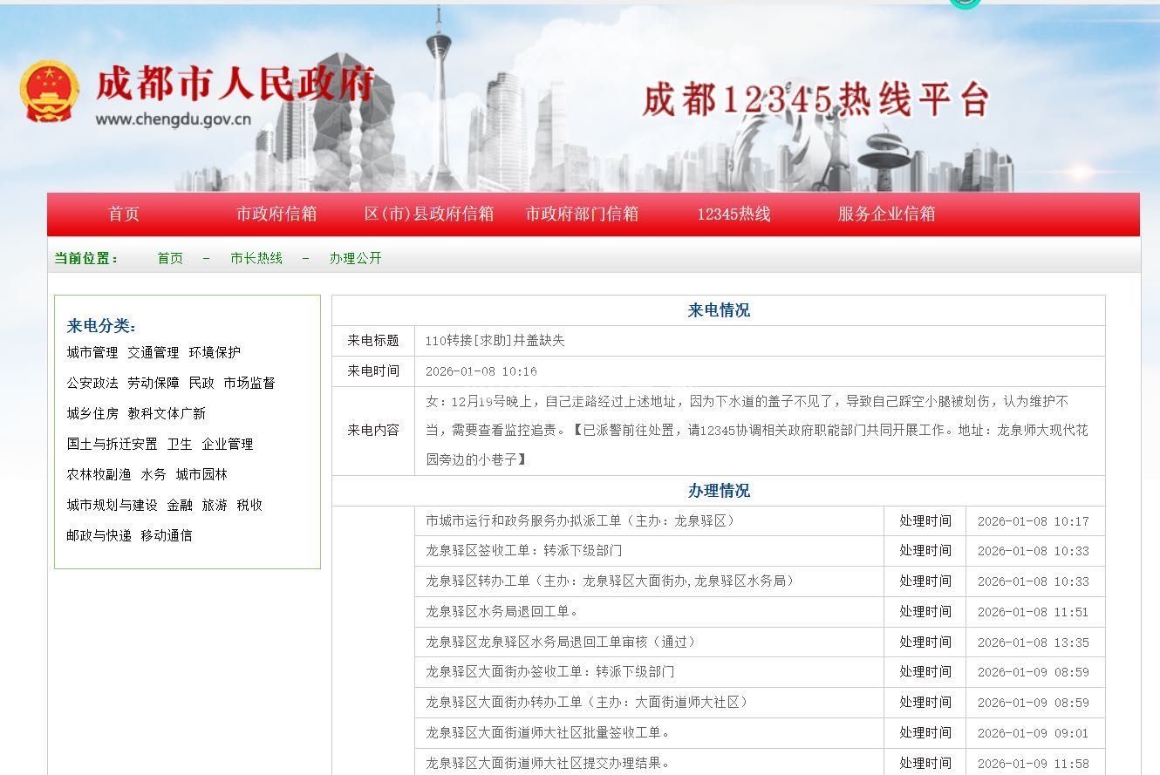Open the 国土与拆迁安置 category
This screenshot has width=1160, height=775.
(113, 445)
